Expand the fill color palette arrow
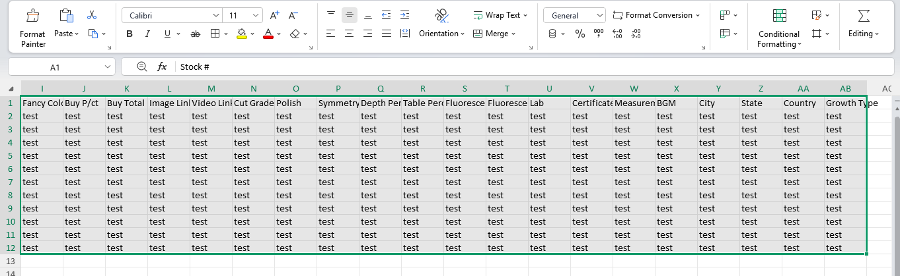Viewport: 900px width, 276px height. click(x=253, y=34)
